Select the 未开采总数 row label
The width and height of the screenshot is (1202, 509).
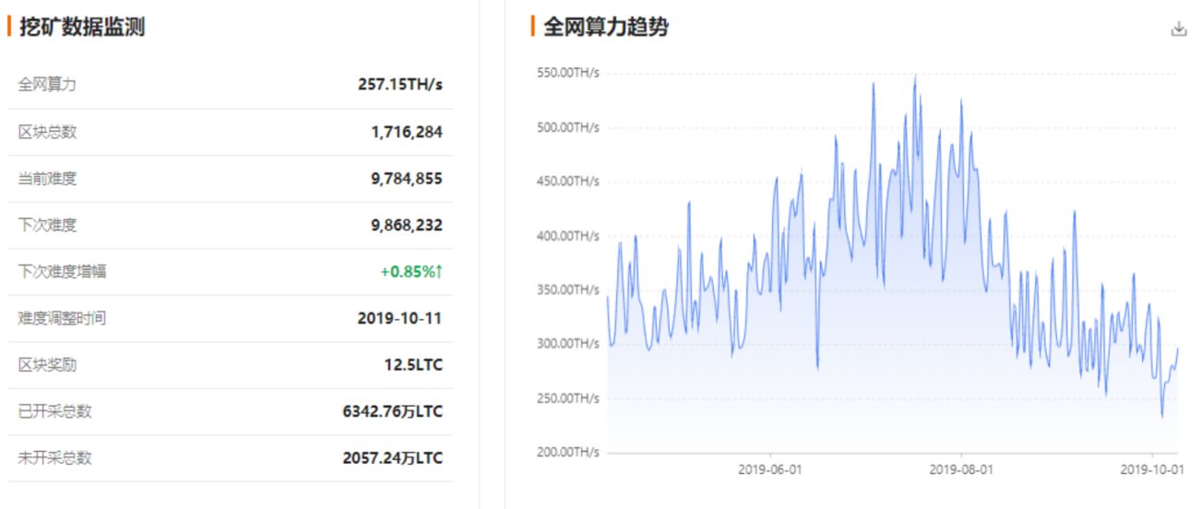point(54,457)
